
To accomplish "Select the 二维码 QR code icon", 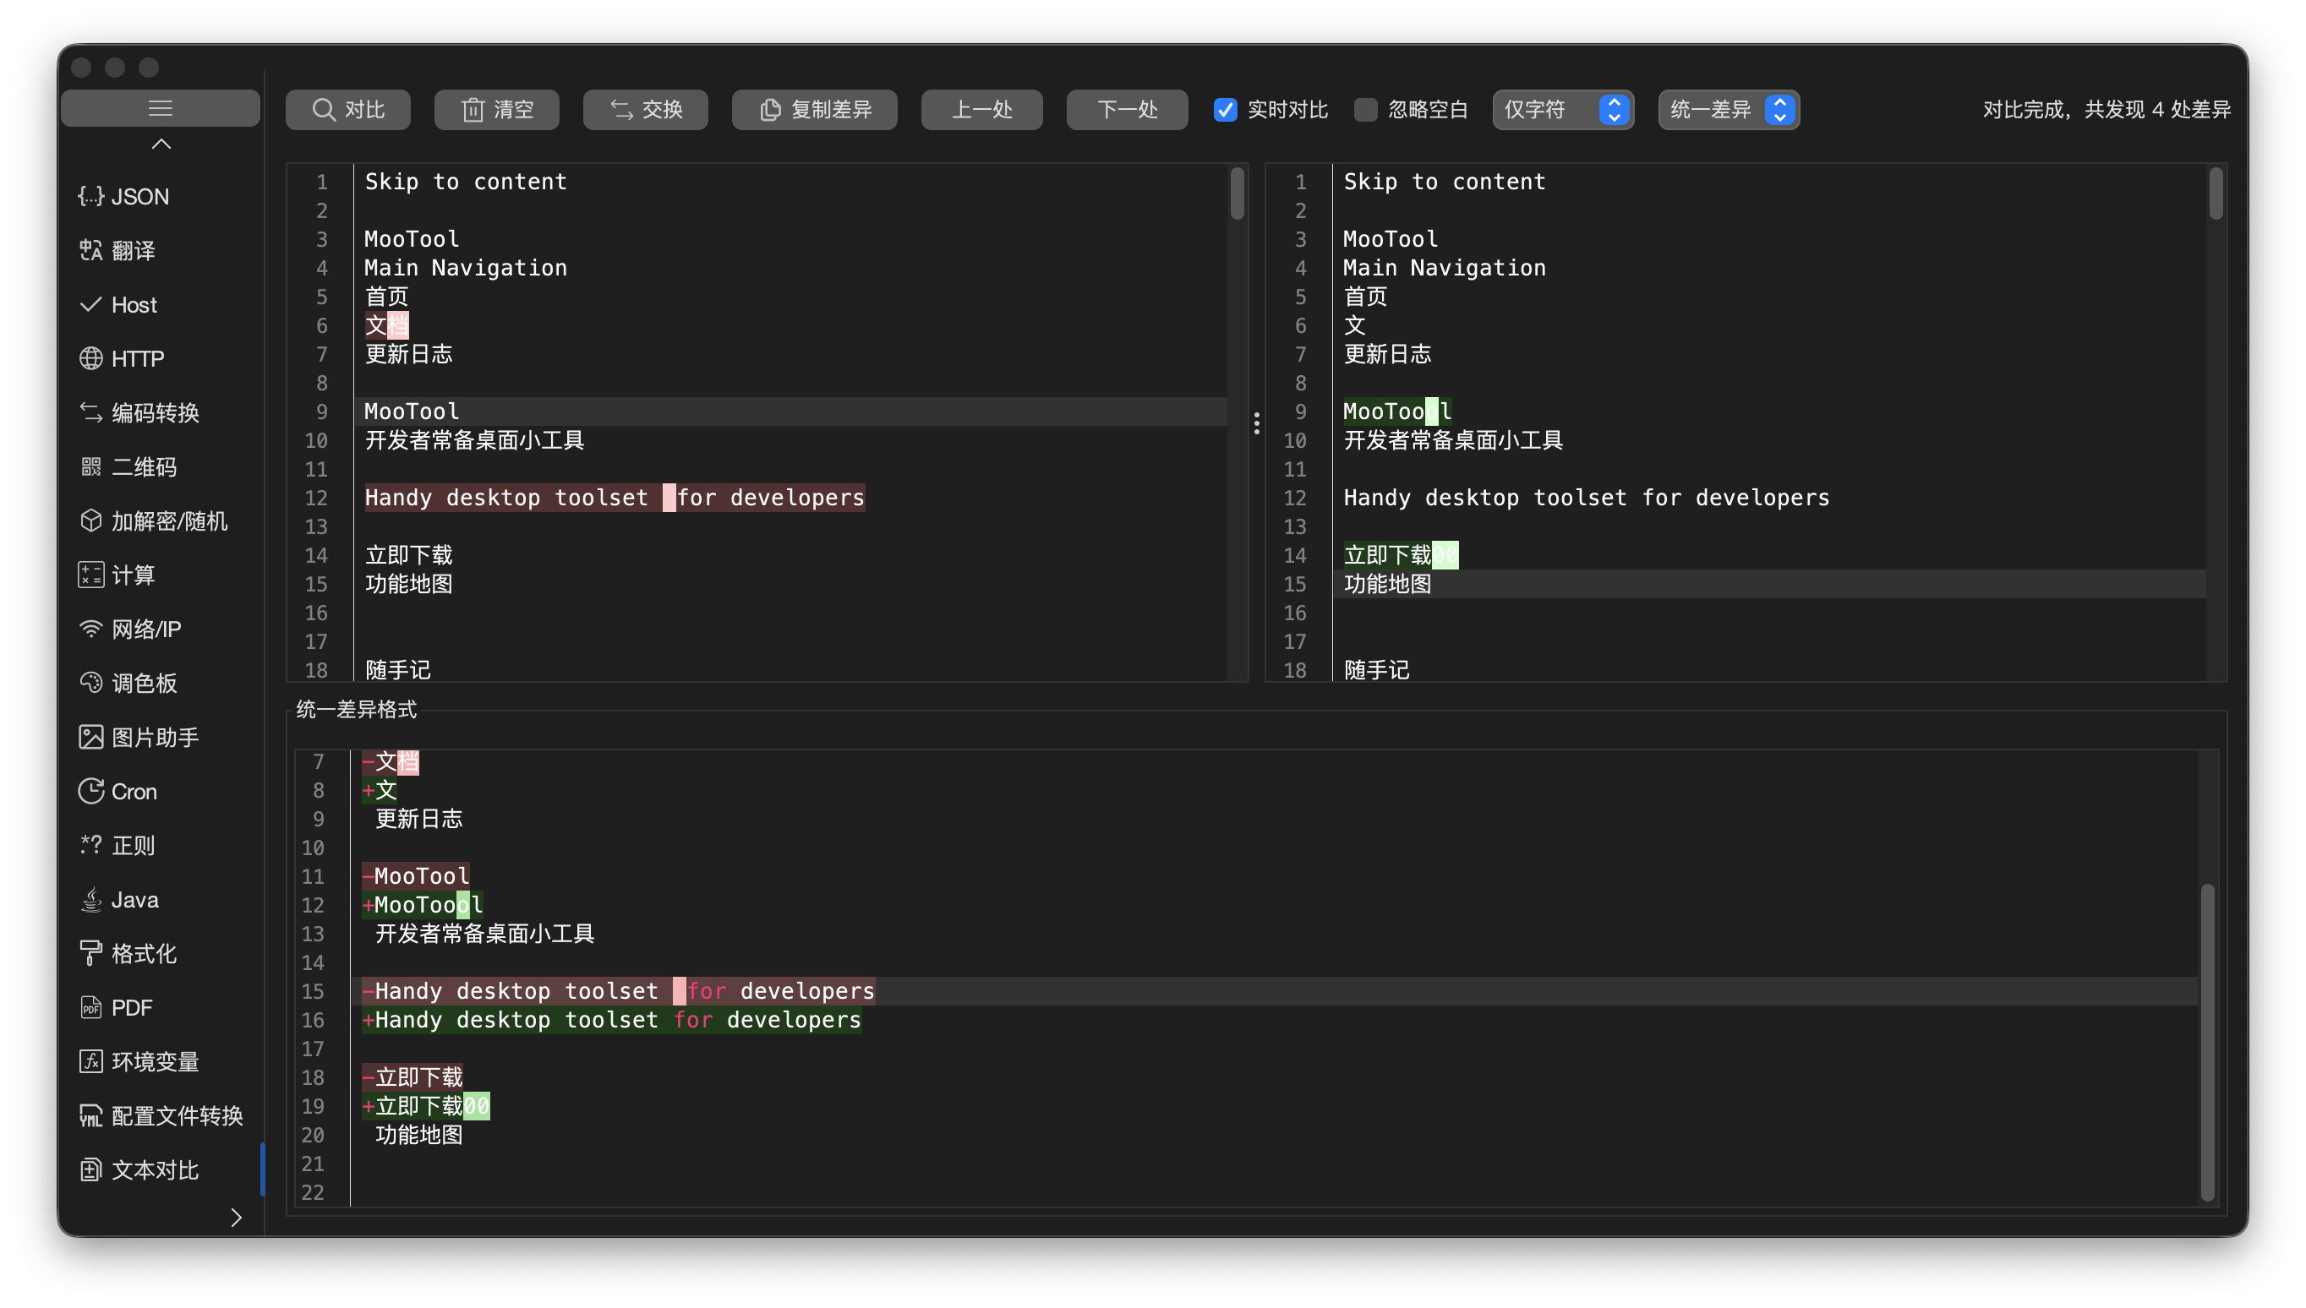I will 90,467.
